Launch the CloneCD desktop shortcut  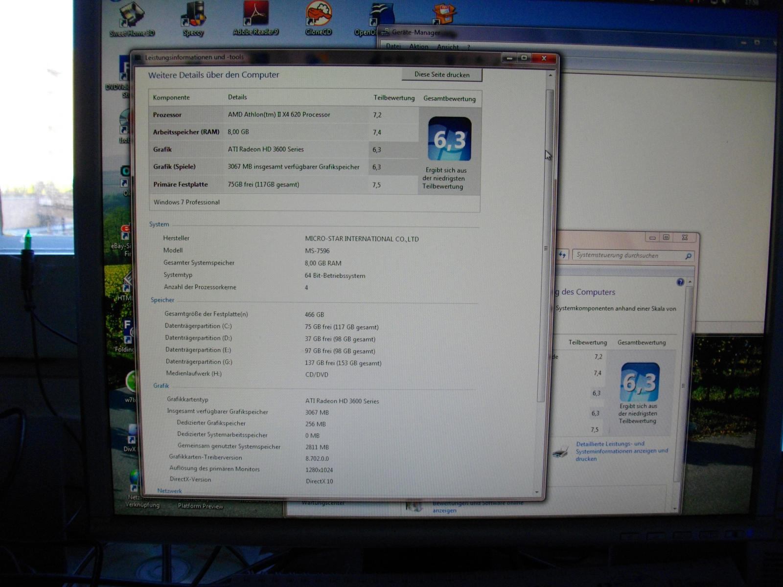click(319, 19)
